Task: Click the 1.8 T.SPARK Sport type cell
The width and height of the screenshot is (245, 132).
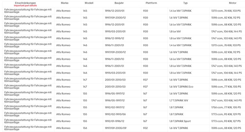Action: 180,121
